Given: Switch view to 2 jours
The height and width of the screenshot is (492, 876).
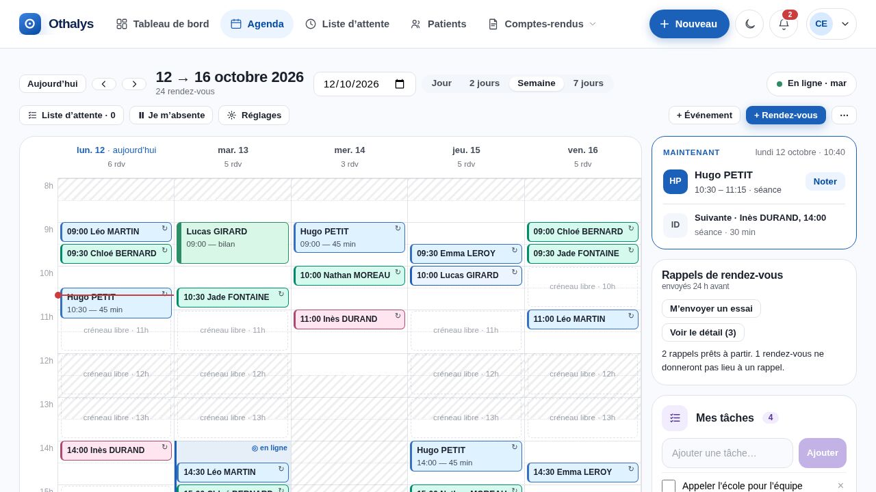Looking at the screenshot, I should click(485, 83).
